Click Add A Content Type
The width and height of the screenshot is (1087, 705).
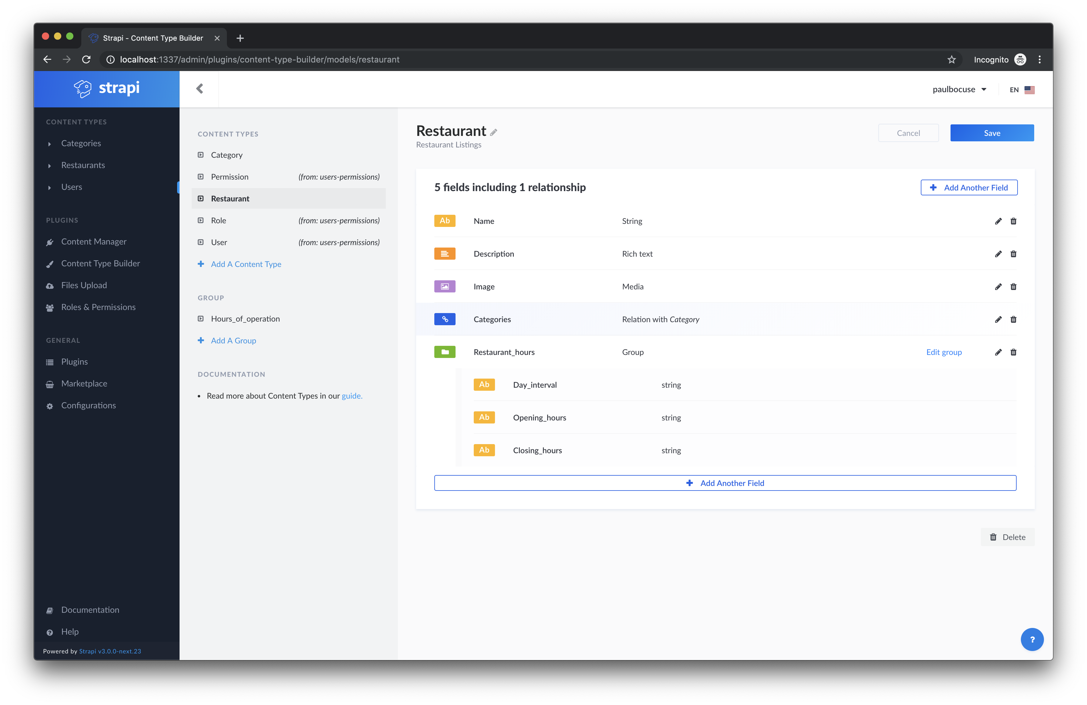coord(246,264)
